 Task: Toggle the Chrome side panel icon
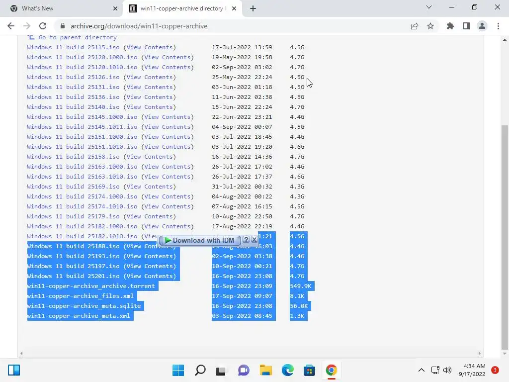pos(466,26)
